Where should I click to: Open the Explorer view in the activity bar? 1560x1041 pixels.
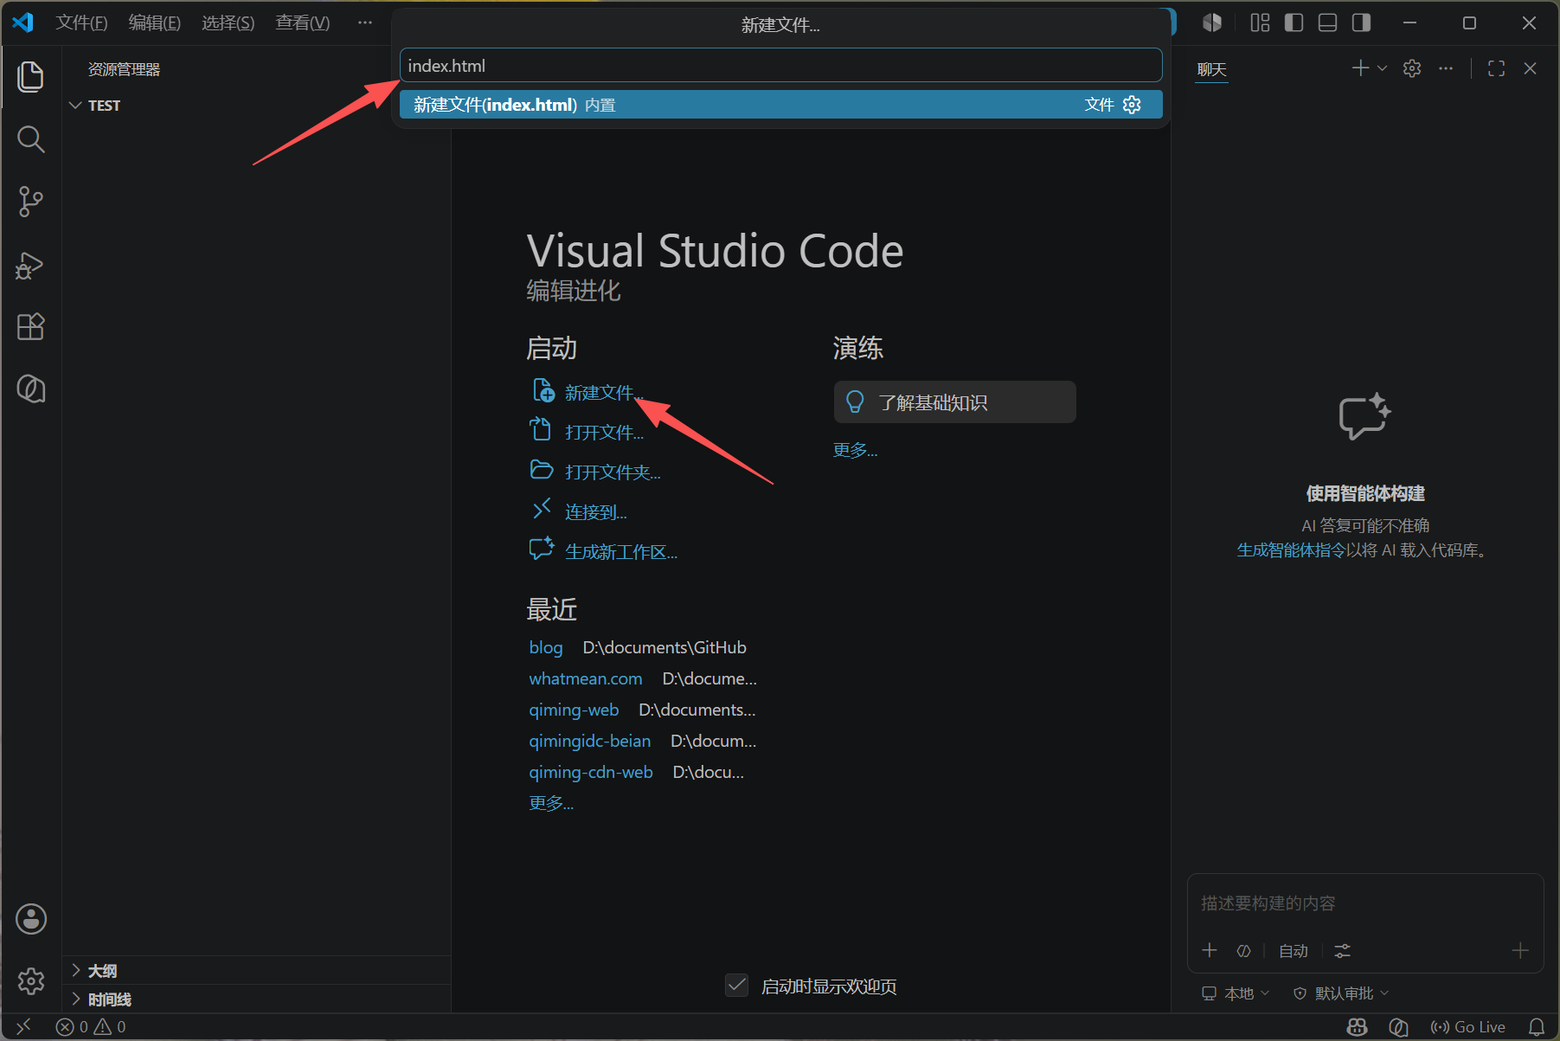(x=30, y=76)
